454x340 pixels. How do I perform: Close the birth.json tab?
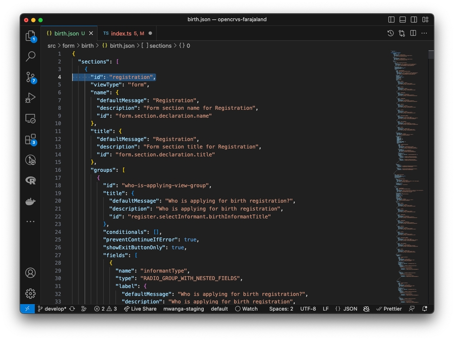click(91, 33)
